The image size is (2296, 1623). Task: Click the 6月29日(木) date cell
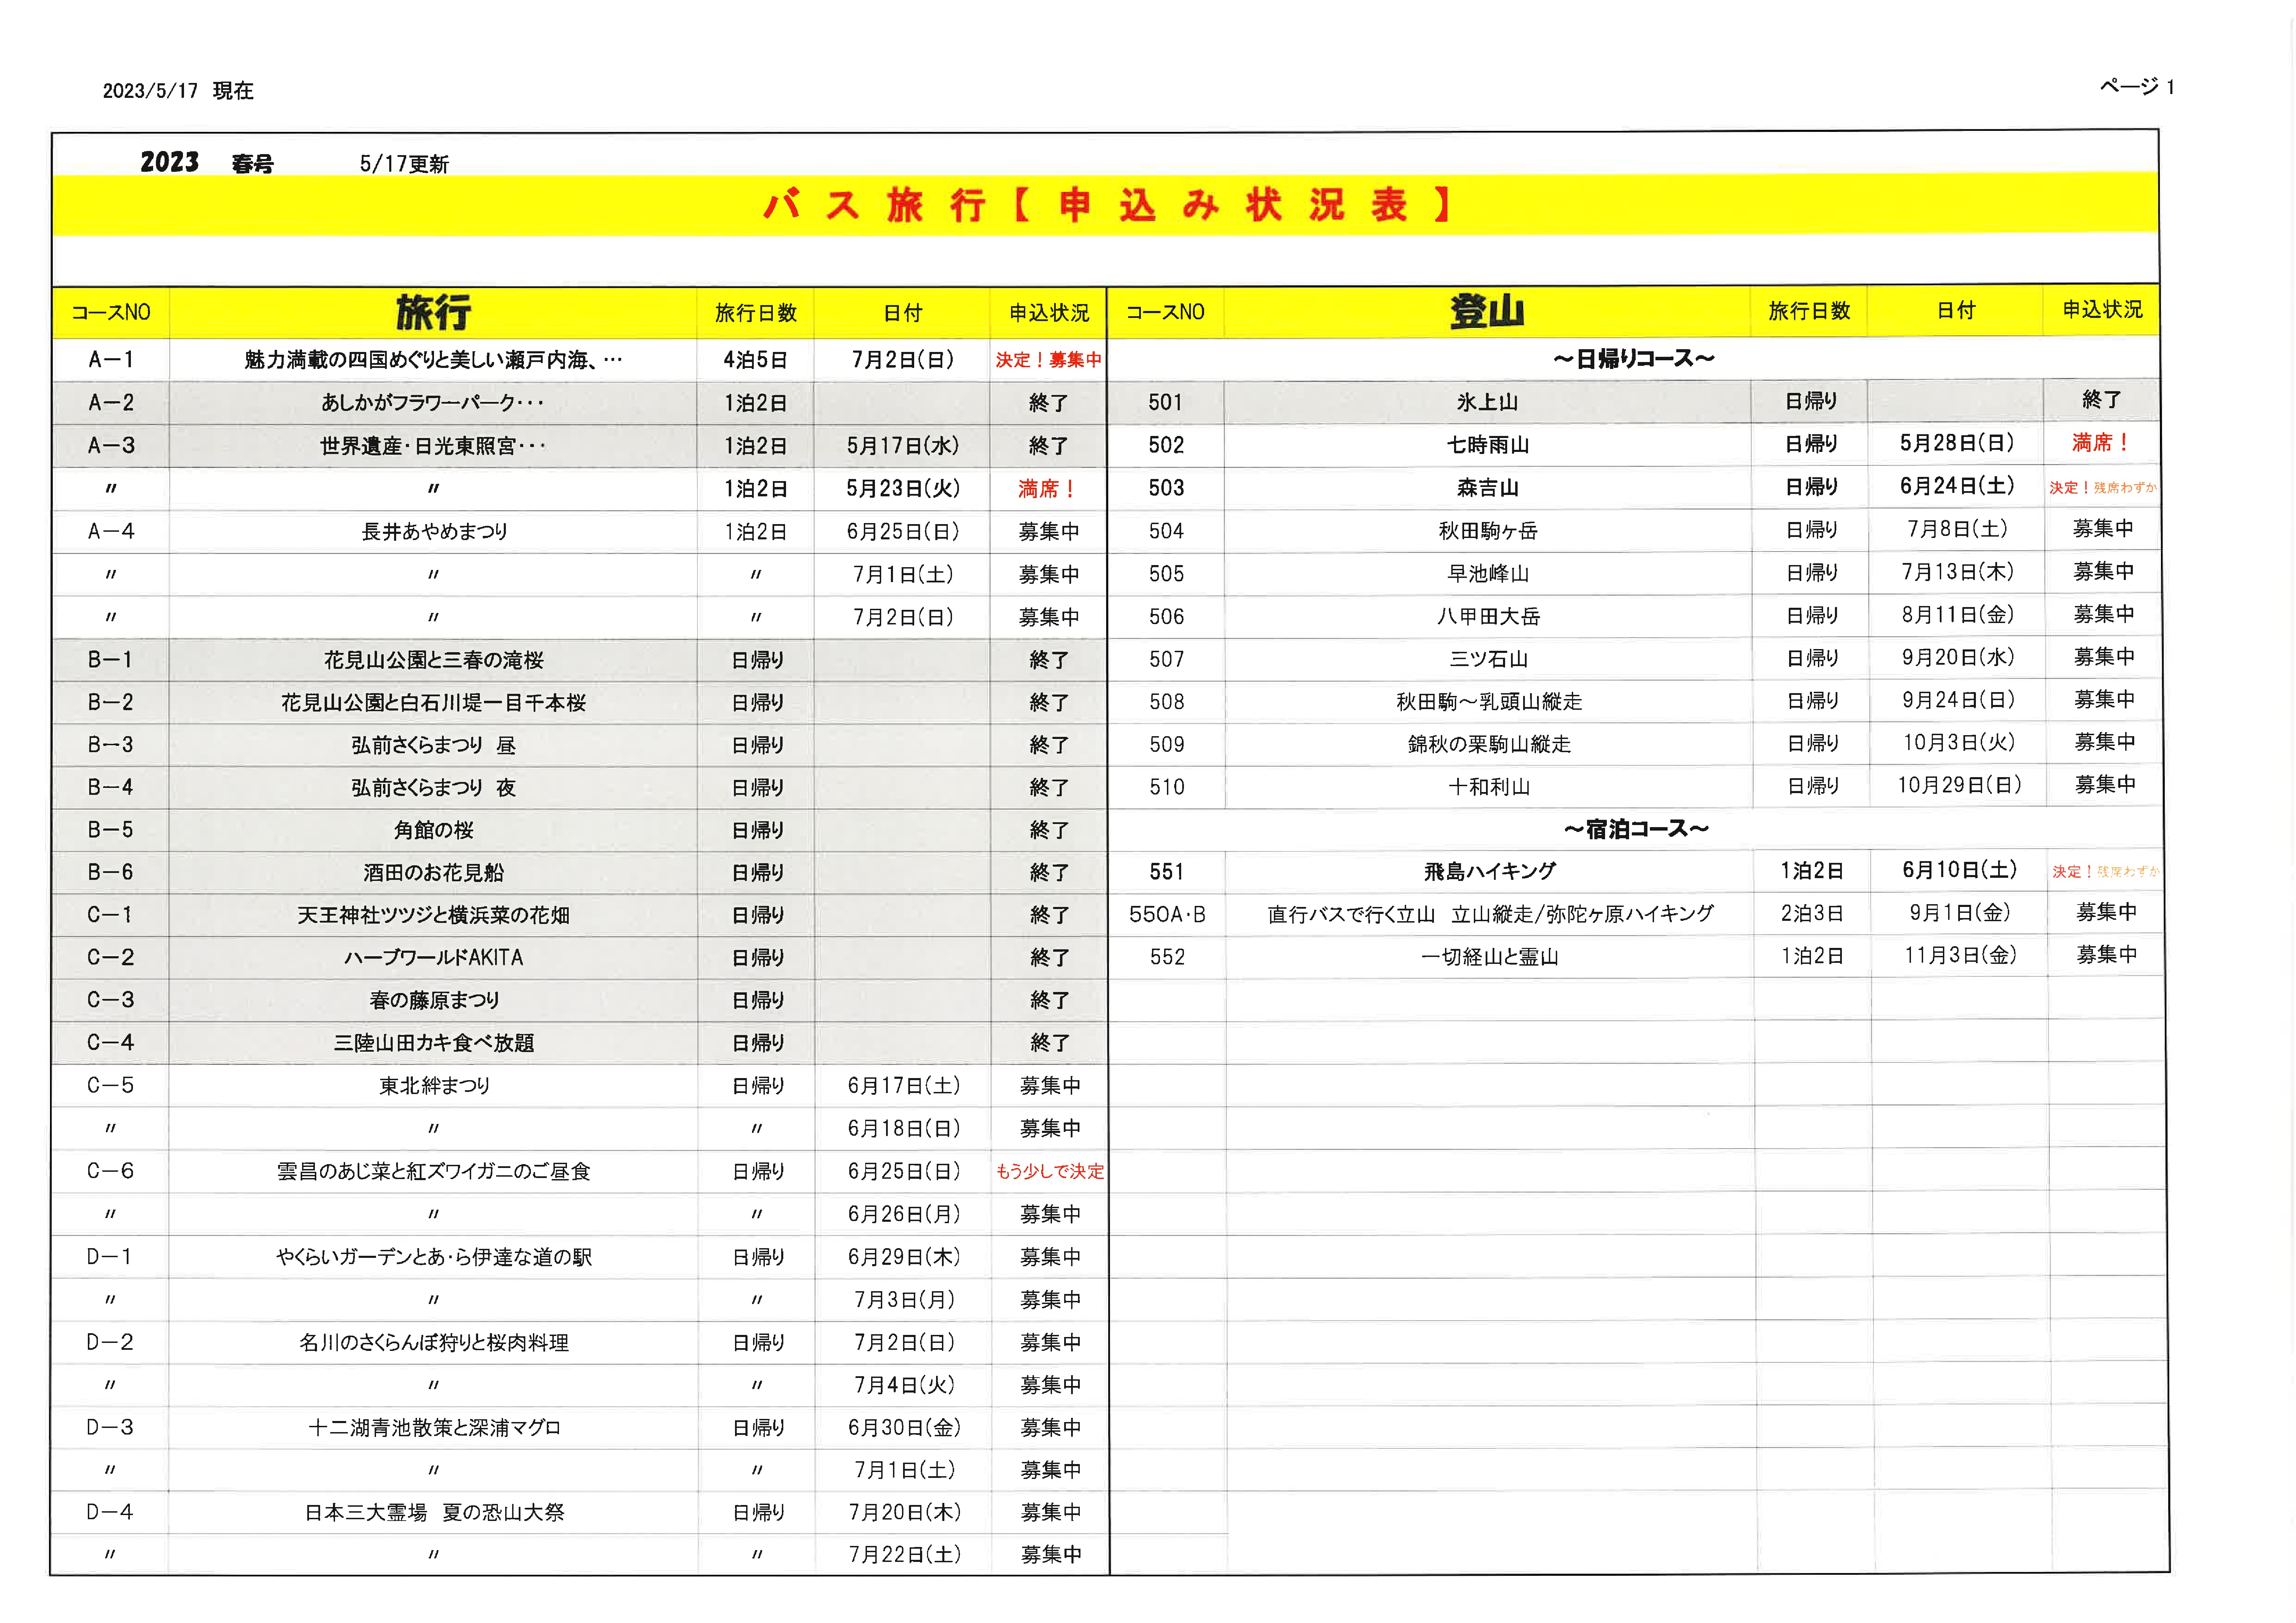[x=903, y=1257]
